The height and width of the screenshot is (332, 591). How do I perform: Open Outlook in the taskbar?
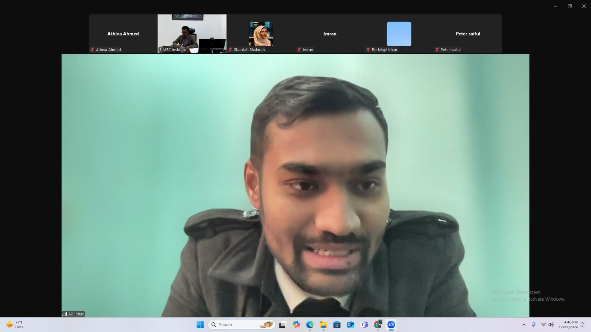(350, 325)
